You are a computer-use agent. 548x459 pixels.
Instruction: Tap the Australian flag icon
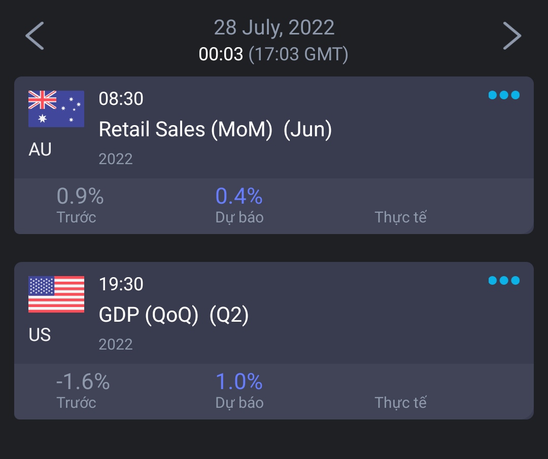pyautogui.click(x=56, y=109)
